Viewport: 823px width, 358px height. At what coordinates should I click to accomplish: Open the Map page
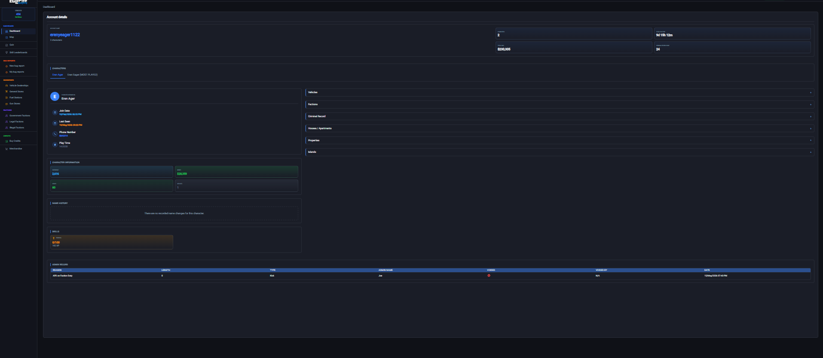pyautogui.click(x=12, y=37)
